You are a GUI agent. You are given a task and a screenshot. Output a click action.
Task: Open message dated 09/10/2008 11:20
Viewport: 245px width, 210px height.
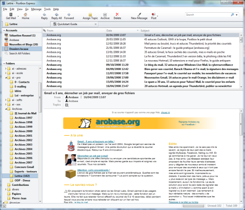(140, 65)
